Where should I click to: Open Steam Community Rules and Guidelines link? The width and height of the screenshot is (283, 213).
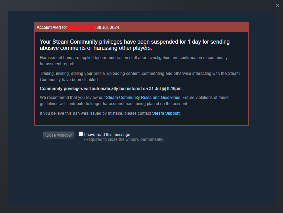[143, 98]
